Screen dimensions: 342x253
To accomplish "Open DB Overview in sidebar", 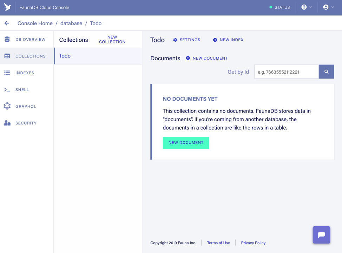I will (x=27, y=39).
